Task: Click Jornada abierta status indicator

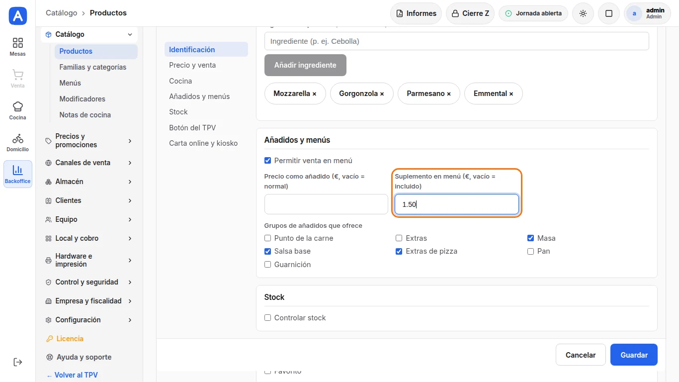Action: (533, 13)
